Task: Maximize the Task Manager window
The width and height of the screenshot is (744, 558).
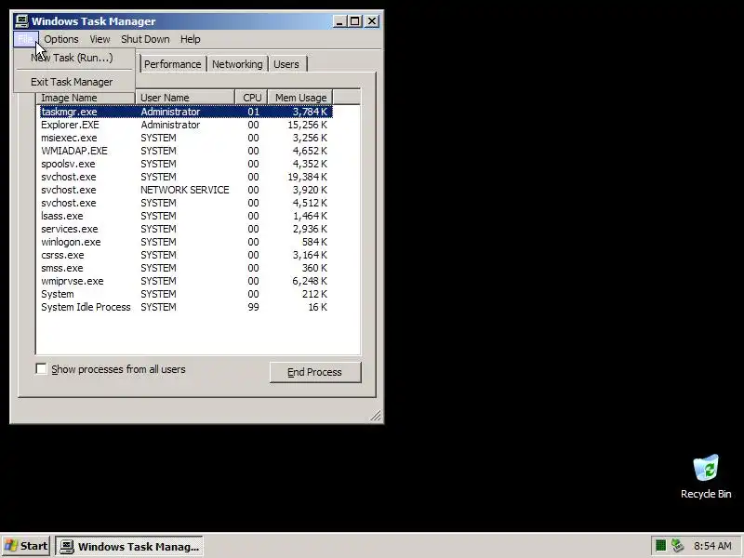Action: point(355,21)
